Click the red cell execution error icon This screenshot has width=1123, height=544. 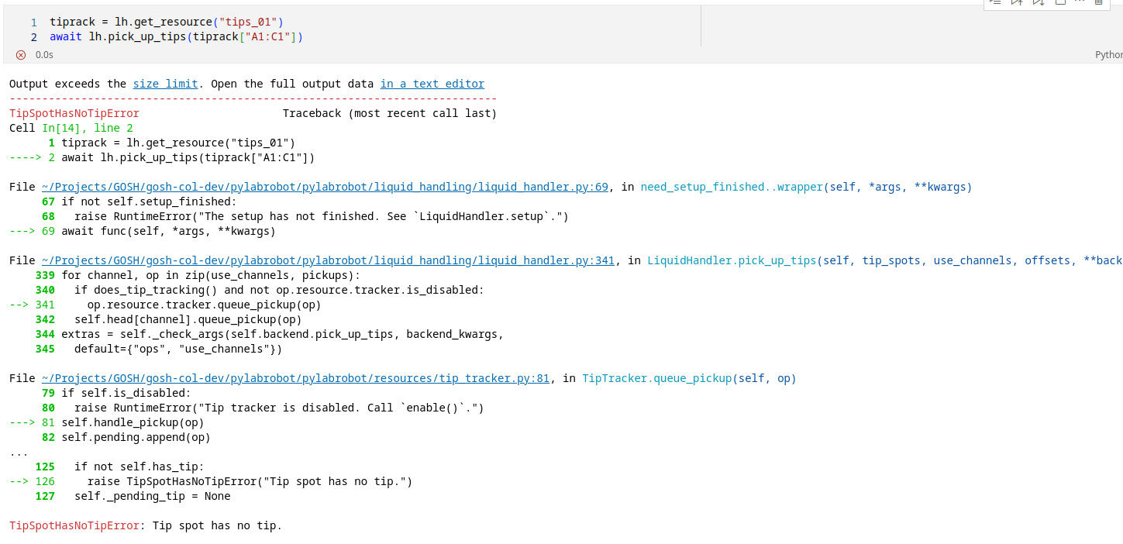tap(21, 55)
